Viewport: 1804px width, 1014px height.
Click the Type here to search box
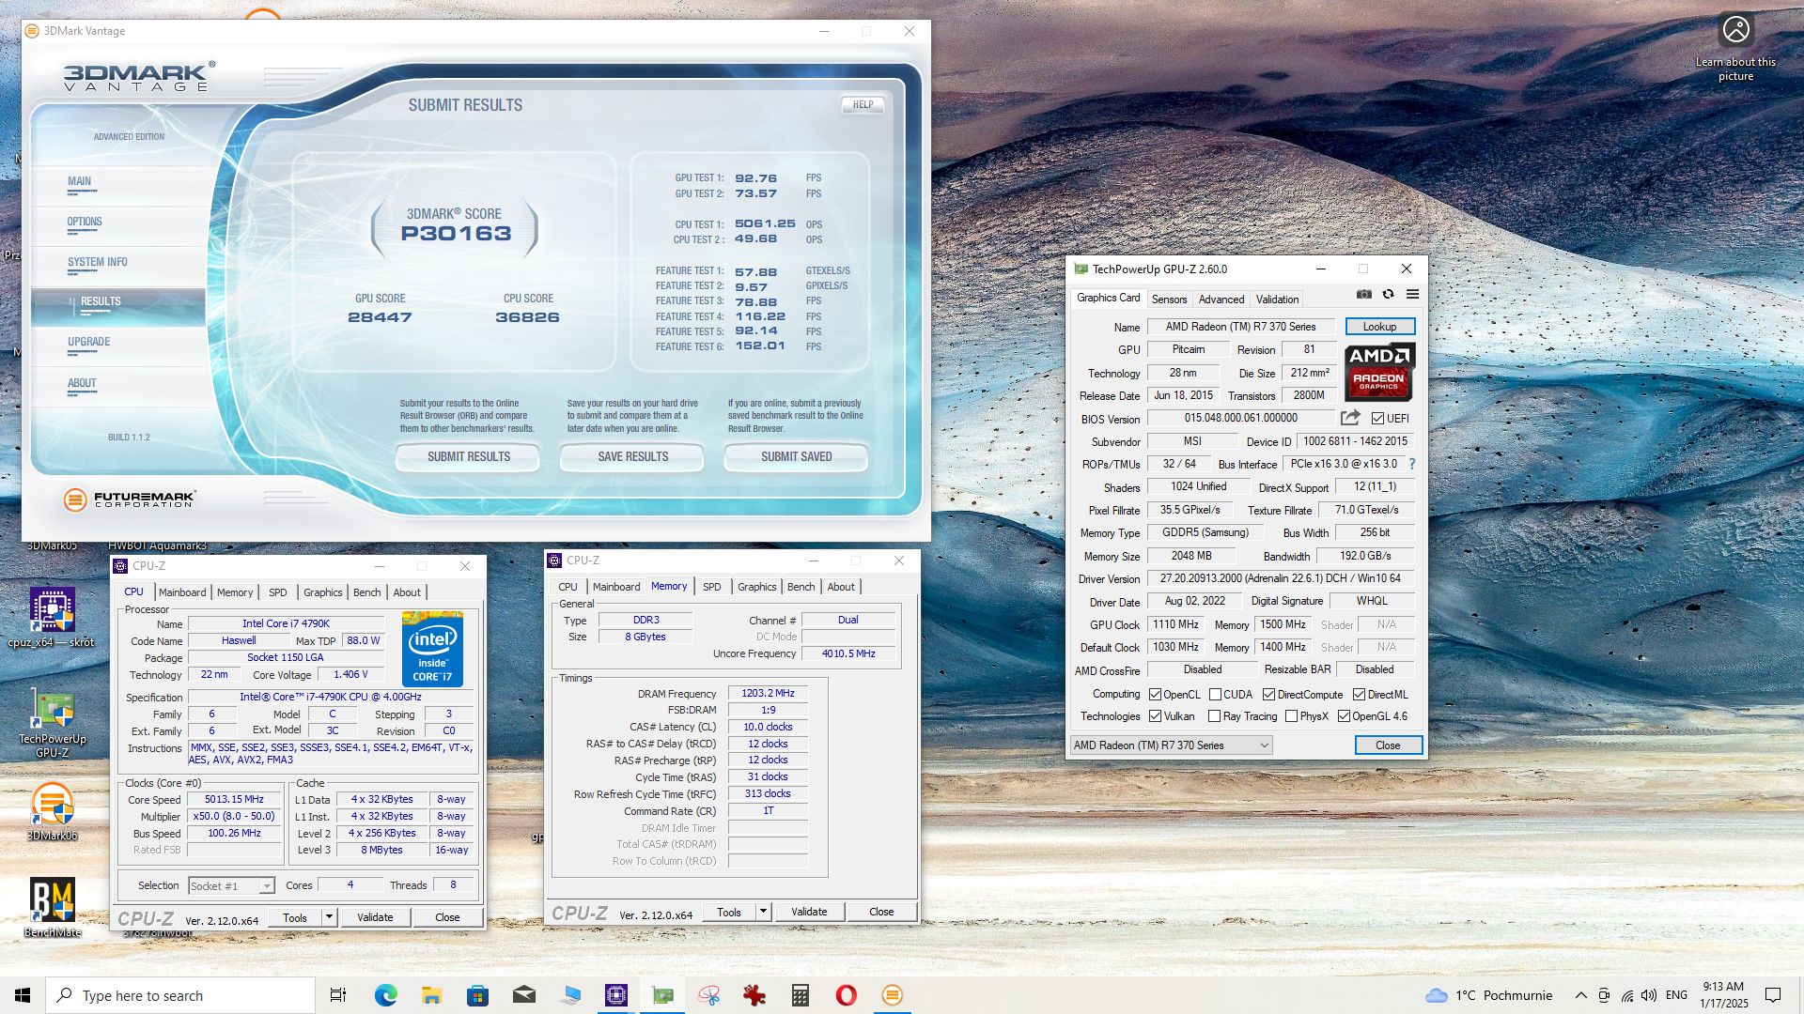tap(180, 995)
